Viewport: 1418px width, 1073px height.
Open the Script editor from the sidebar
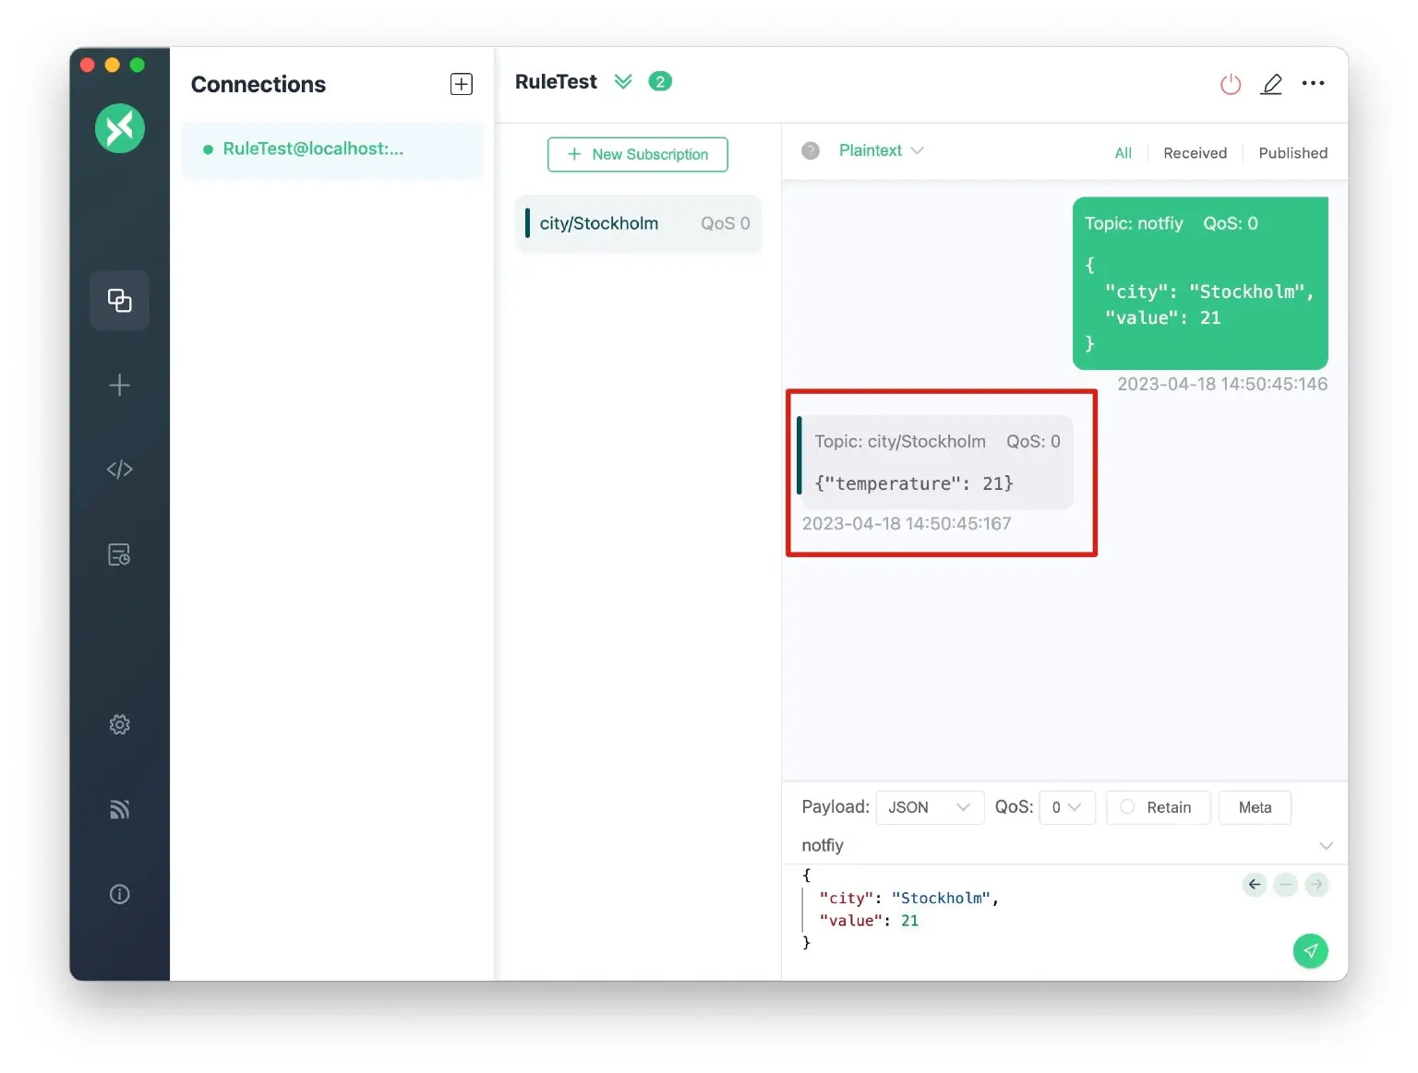click(119, 469)
